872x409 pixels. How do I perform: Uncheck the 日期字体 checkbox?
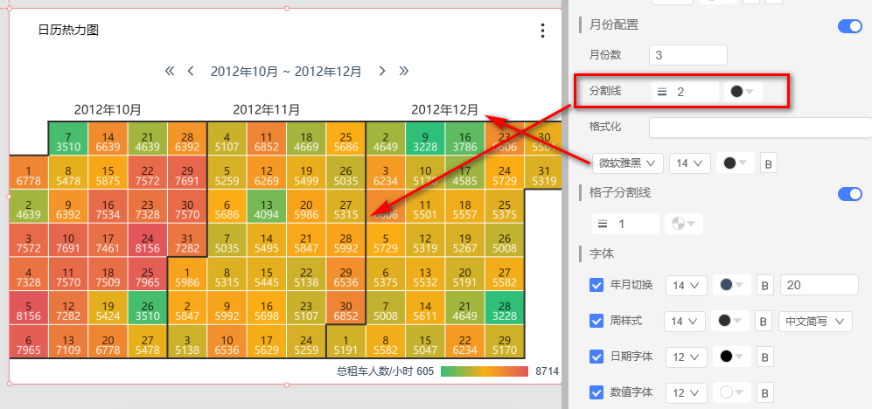click(596, 357)
